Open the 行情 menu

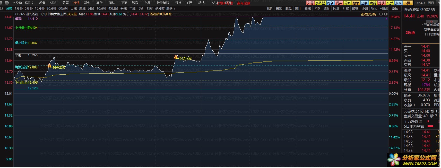[76, 3]
